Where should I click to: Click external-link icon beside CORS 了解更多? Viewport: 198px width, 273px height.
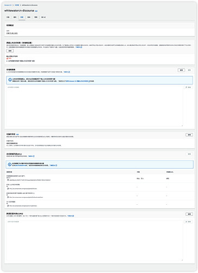point(73,216)
